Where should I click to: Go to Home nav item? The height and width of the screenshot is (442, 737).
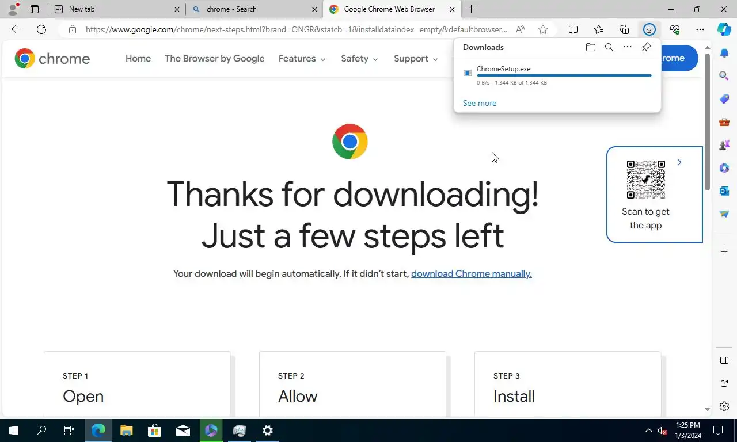pyautogui.click(x=138, y=59)
